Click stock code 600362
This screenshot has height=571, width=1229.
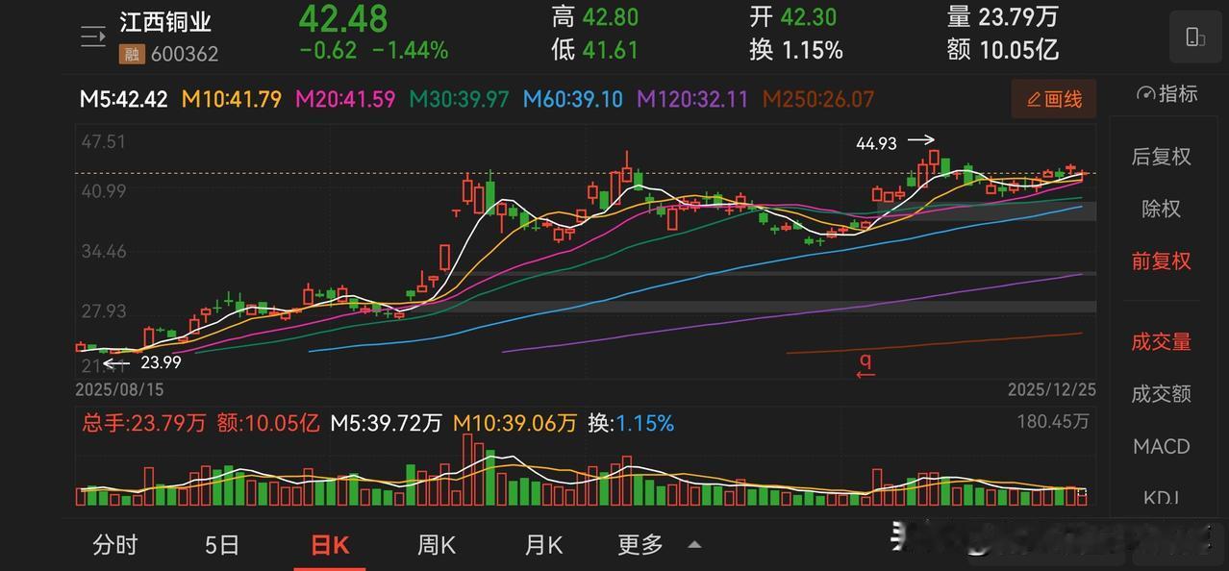tap(184, 55)
